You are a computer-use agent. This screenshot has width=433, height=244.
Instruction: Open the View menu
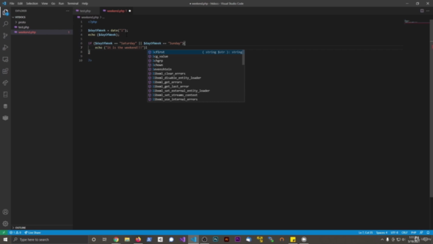point(45,3)
